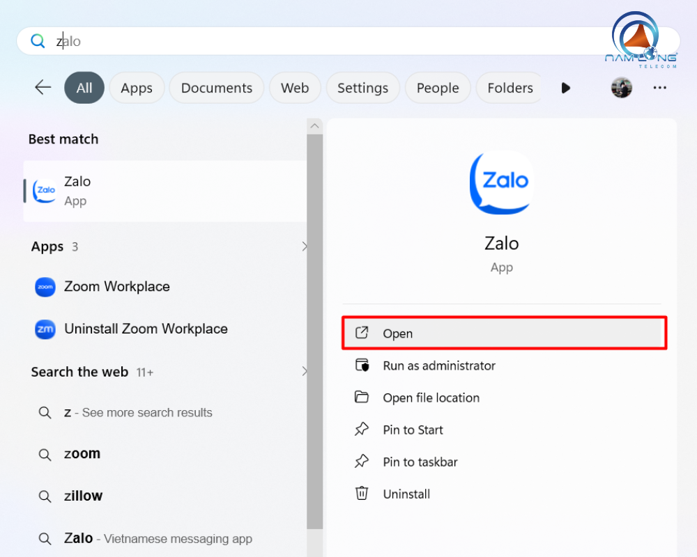Image resolution: width=697 pixels, height=557 pixels.
Task: Click magnifier icon beside 'zillow' suggestion
Action: (x=45, y=496)
